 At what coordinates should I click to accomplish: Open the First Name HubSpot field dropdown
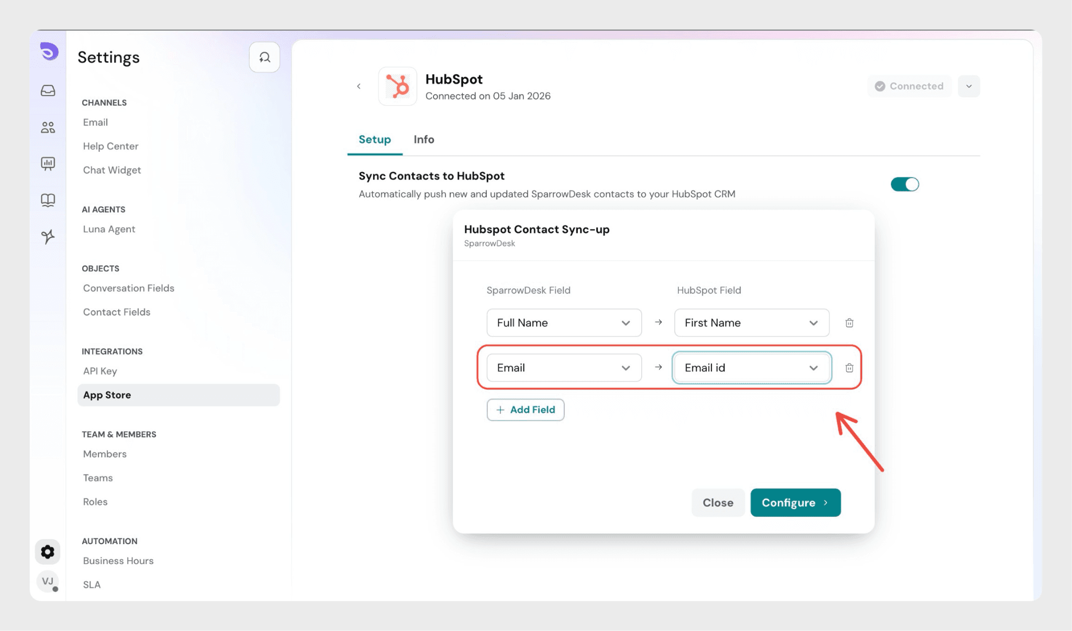point(751,323)
